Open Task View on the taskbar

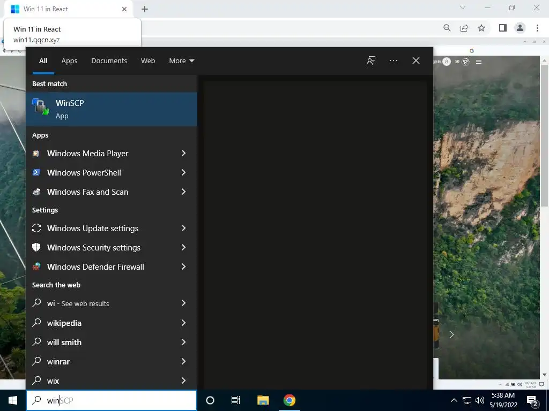click(236, 400)
